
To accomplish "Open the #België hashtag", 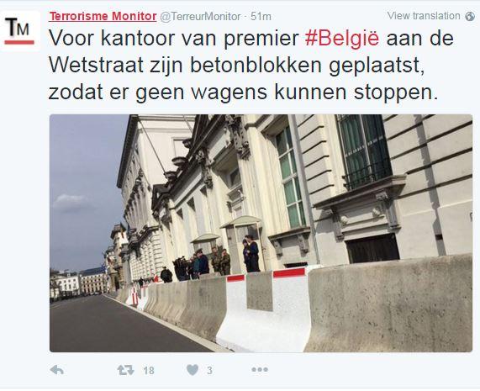I will (x=342, y=39).
